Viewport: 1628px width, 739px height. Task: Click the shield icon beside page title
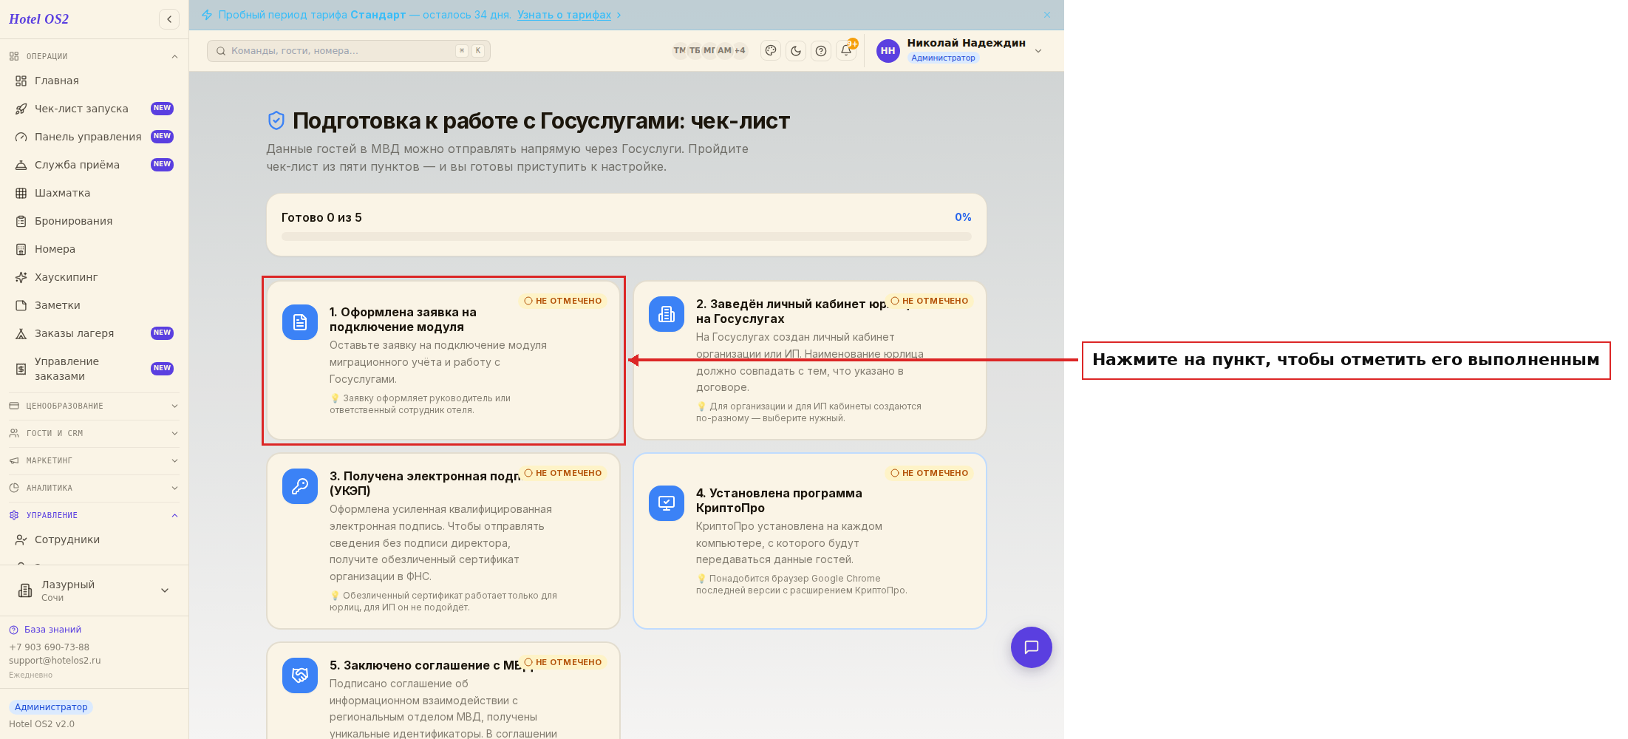(x=276, y=120)
